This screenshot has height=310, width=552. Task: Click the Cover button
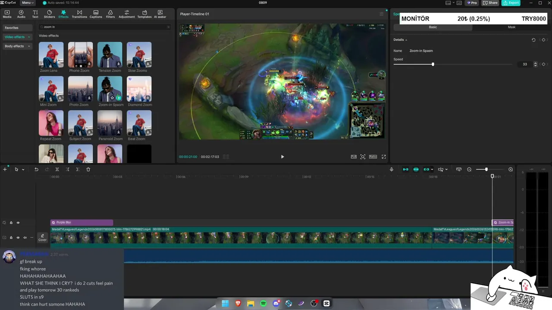42,237
